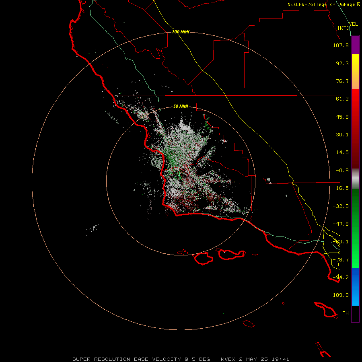Screen dimensions: 362x362
Task: Click the -16.5 legend value
Action: pyautogui.click(x=341, y=188)
